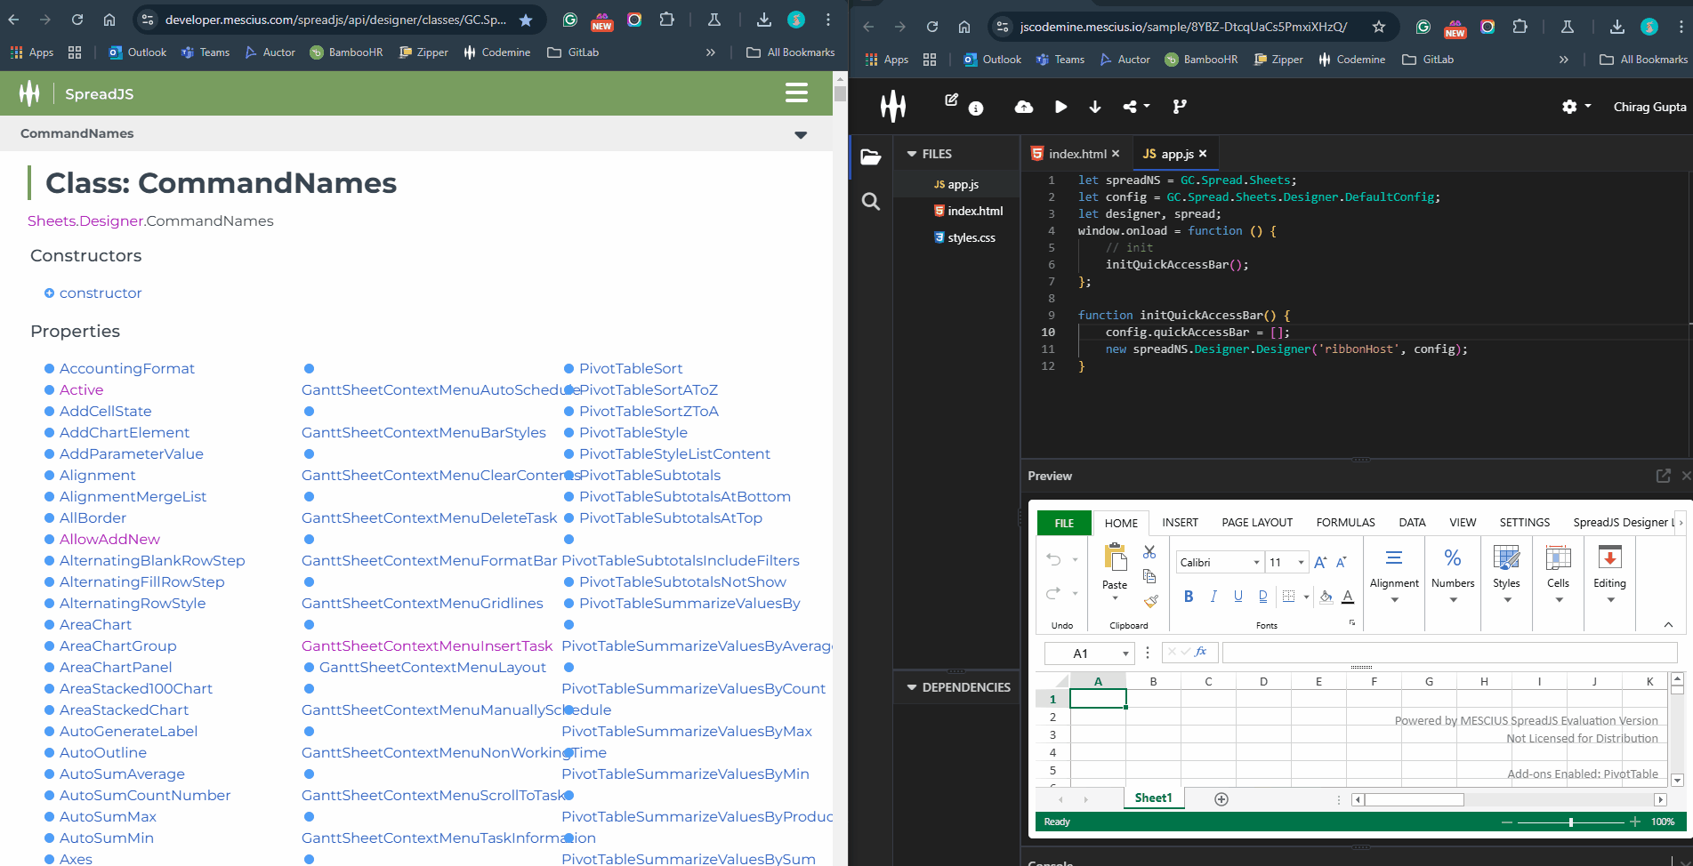Image resolution: width=1693 pixels, height=866 pixels.
Task: Click the fill color bucket swatch
Action: (1326, 597)
